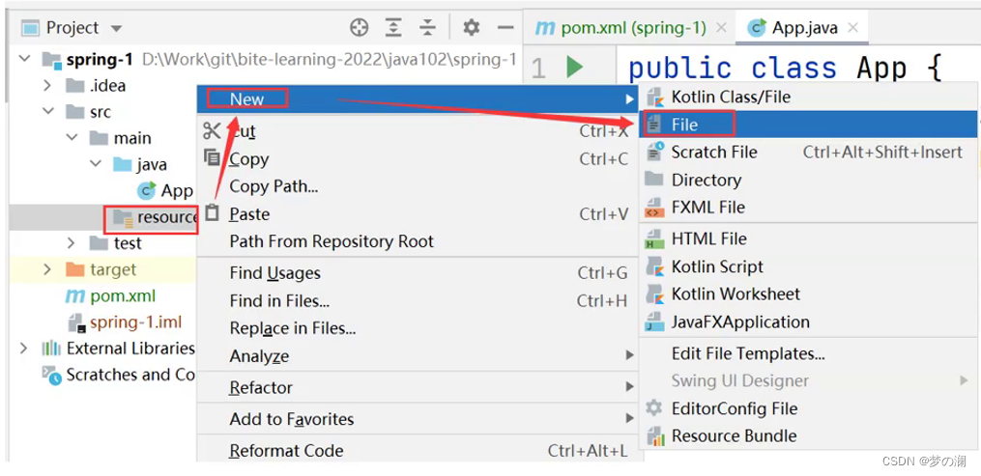The height and width of the screenshot is (476, 981).
Task: Close the App.java editor tab
Action: (852, 28)
